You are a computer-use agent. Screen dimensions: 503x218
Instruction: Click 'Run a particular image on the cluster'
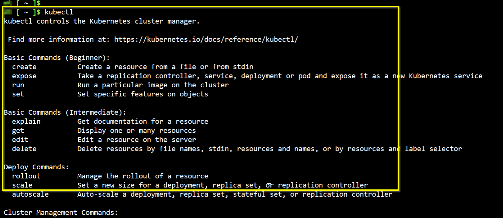153,85
